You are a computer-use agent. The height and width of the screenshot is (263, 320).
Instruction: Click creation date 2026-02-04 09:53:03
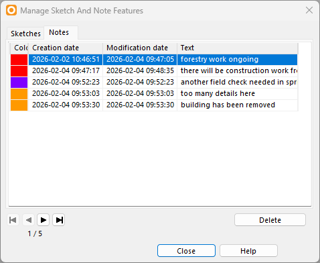click(66, 94)
